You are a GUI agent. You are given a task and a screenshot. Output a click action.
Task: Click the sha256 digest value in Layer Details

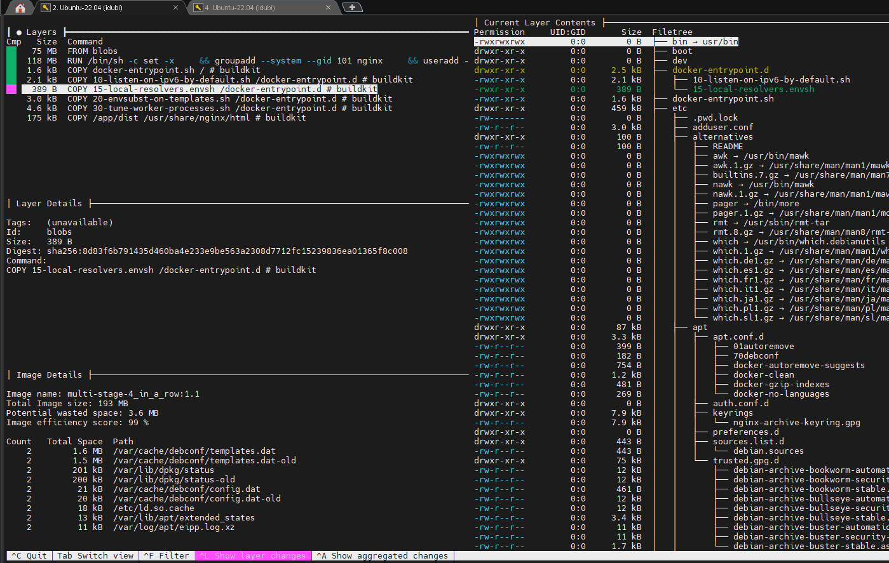pos(227,251)
